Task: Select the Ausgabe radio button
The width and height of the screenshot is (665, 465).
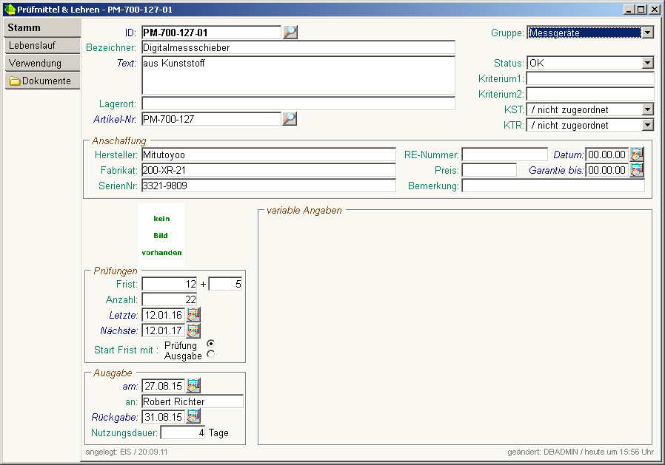Action: point(211,355)
